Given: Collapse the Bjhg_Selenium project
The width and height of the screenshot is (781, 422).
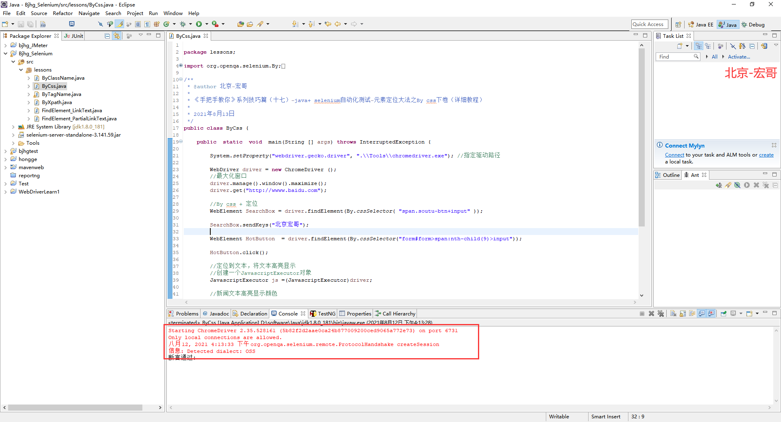Looking at the screenshot, I should click(5, 54).
